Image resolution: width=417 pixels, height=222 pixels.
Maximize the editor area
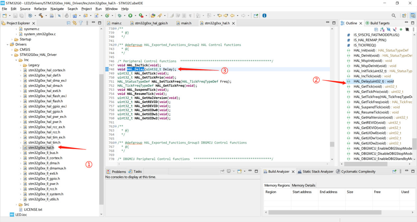click(334, 23)
